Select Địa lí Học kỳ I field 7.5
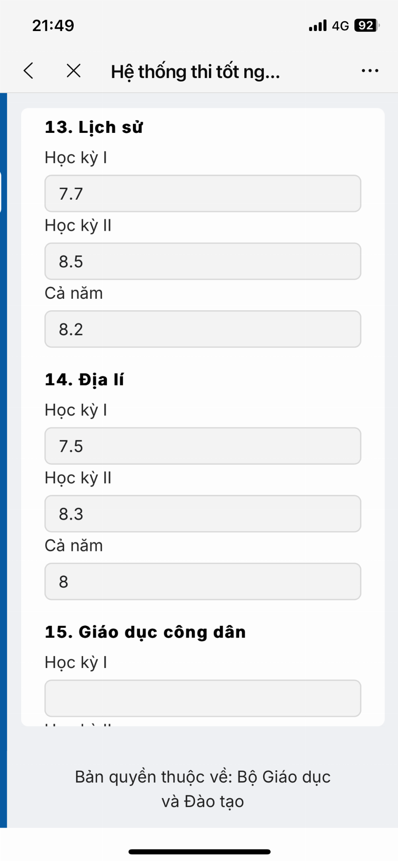This screenshot has height=861, width=398. [x=203, y=446]
